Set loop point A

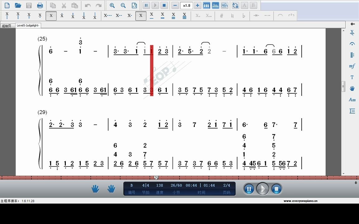tap(244, 5)
